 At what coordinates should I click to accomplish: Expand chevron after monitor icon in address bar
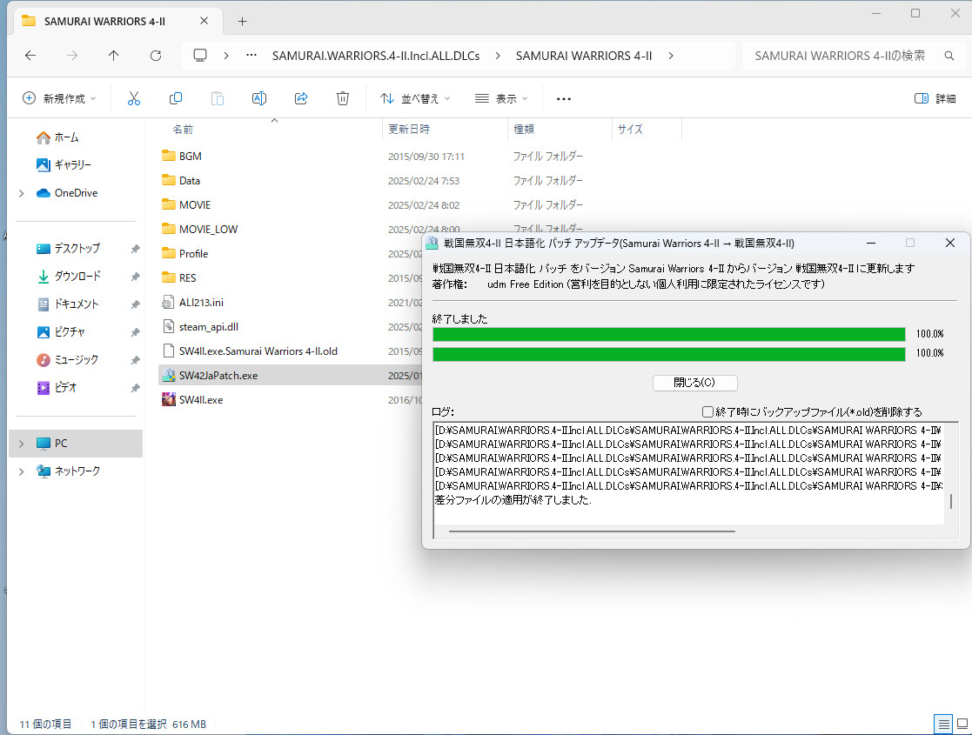click(x=226, y=56)
